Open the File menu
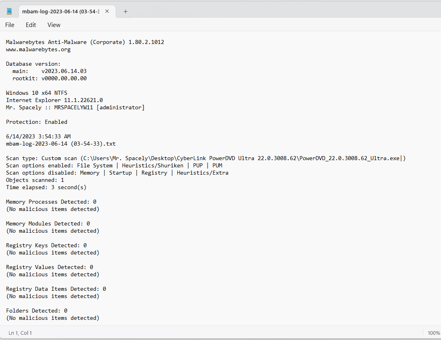The image size is (441, 340). click(10, 25)
